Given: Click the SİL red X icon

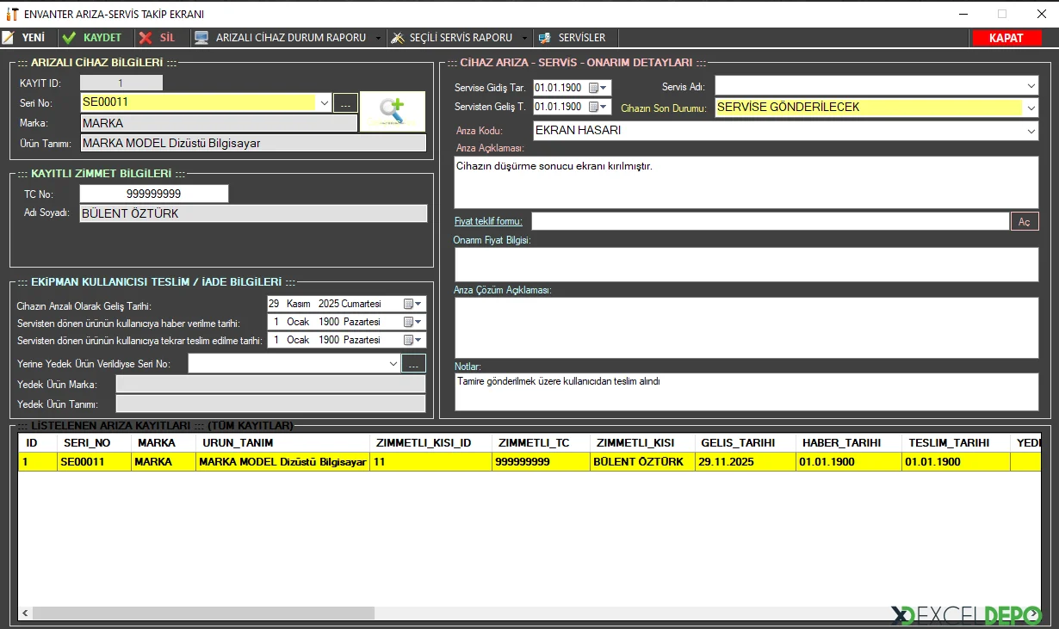Looking at the screenshot, I should click(146, 38).
